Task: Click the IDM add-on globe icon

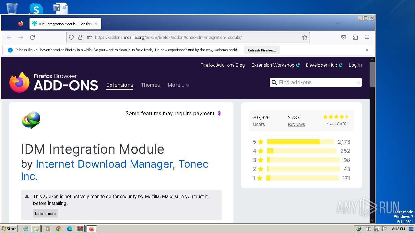Action: click(31, 120)
